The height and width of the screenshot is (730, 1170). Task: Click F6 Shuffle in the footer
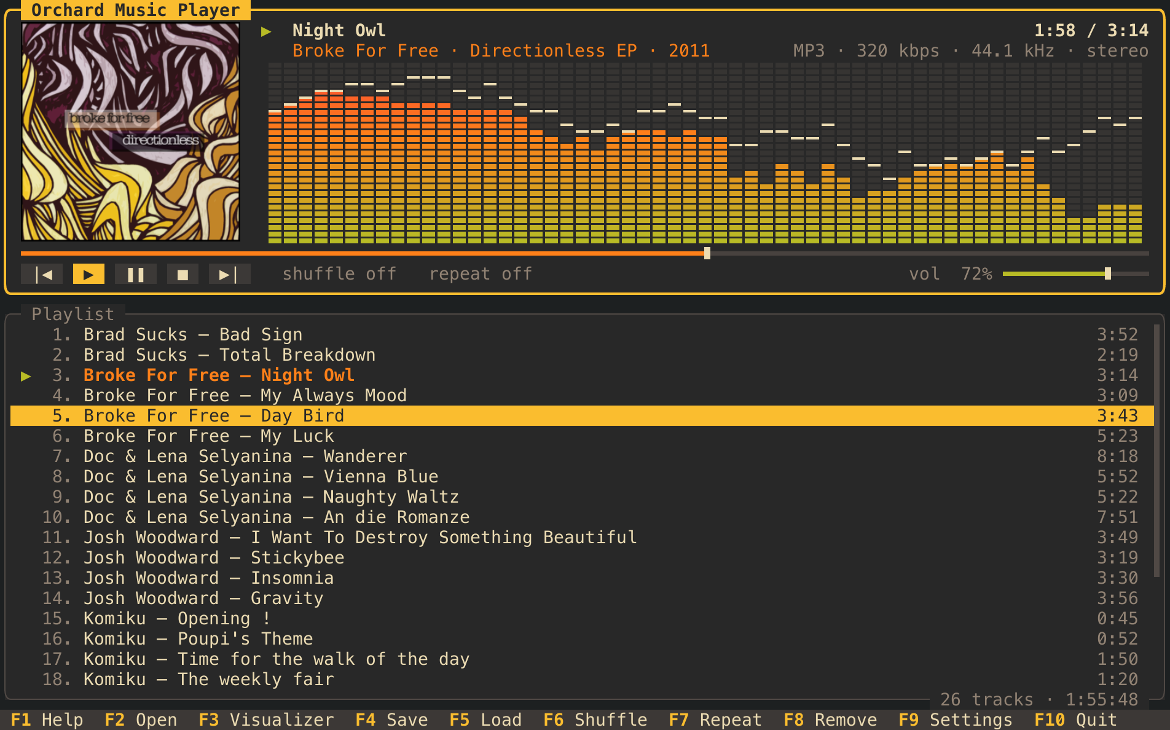click(x=595, y=720)
